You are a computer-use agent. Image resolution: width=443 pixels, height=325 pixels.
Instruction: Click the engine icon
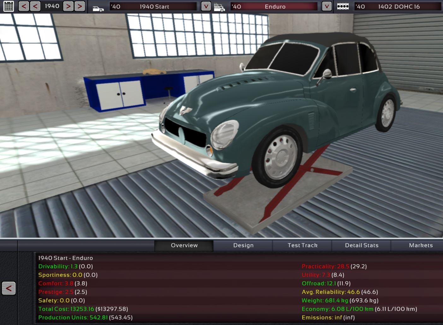pos(343,6)
